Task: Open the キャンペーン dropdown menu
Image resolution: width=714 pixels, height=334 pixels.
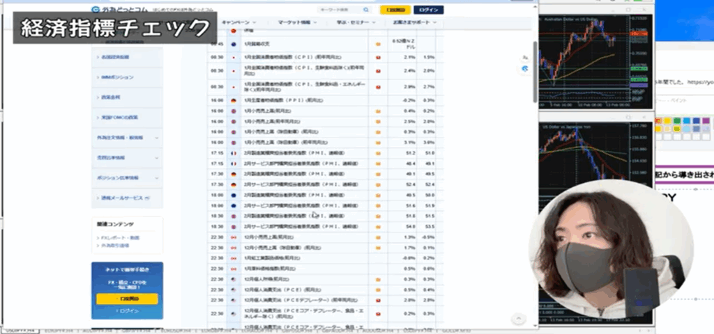Action: 239,22
